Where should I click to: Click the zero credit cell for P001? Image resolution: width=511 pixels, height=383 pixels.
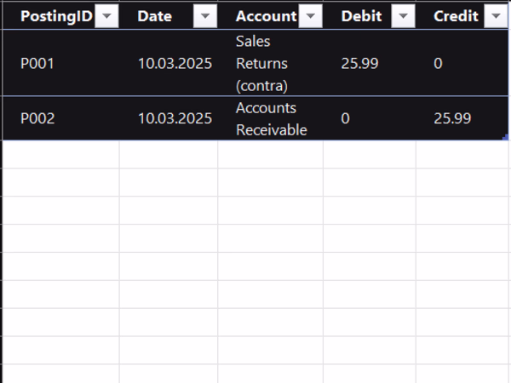tap(438, 63)
